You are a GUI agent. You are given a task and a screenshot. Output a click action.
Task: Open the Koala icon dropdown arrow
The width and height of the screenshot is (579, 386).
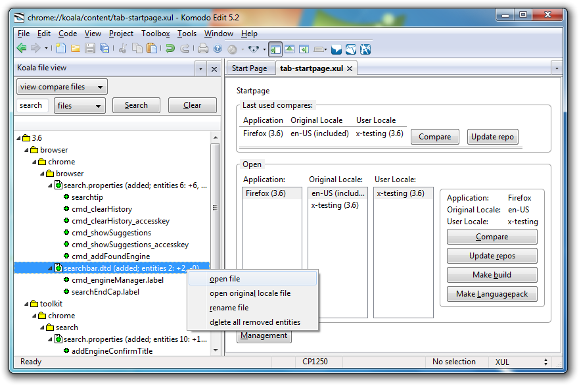pos(264,49)
